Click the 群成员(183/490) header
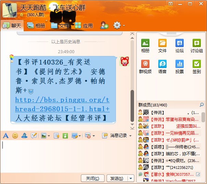207x184 pixels. pos(153,105)
